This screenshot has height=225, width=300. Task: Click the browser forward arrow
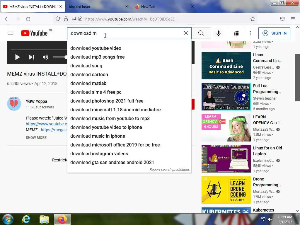[18, 19]
